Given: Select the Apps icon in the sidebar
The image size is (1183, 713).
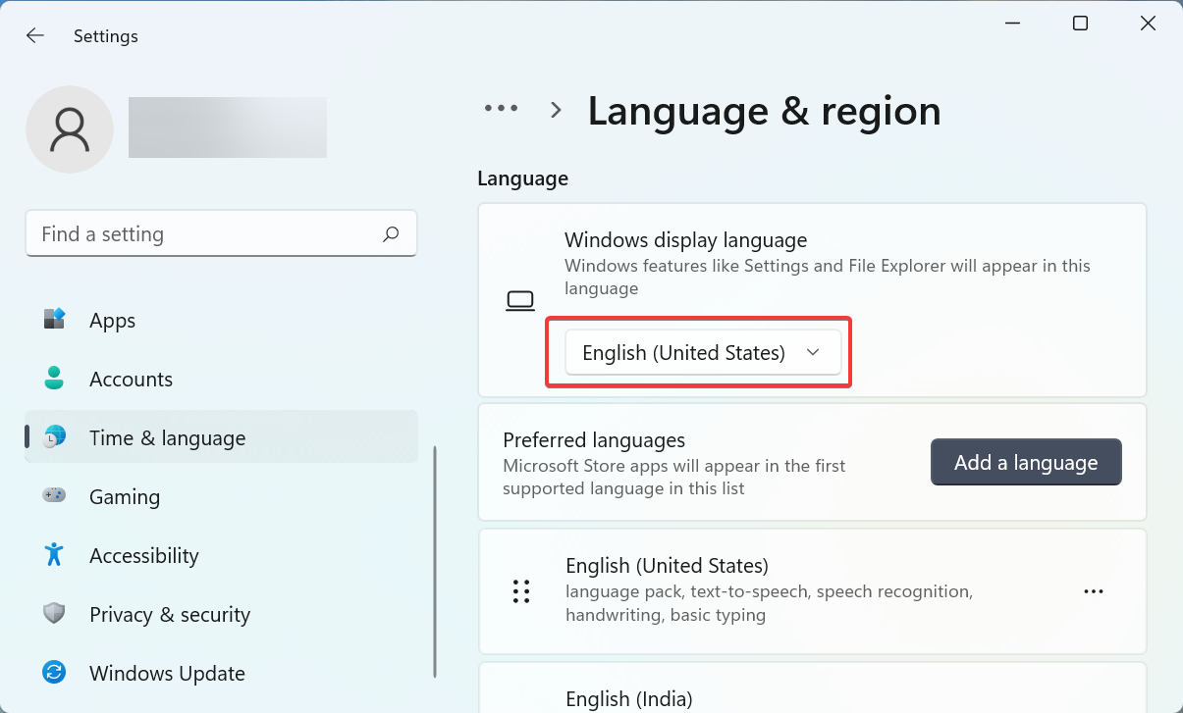Looking at the screenshot, I should [54, 320].
